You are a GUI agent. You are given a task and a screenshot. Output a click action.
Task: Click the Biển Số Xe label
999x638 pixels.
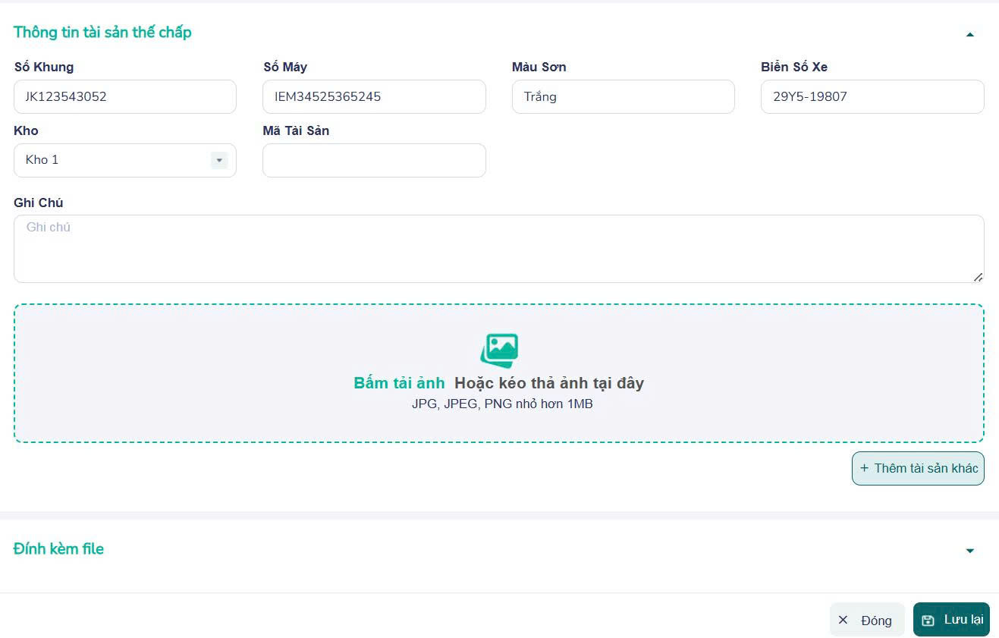[794, 67]
